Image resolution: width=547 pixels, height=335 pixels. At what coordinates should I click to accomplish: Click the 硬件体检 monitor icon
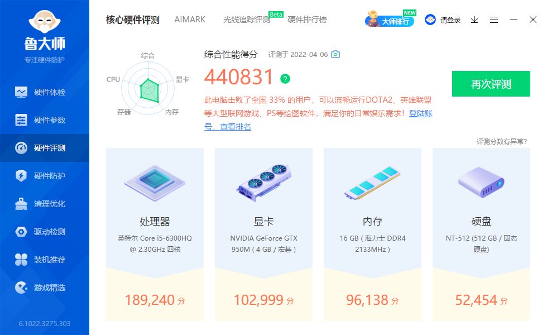click(21, 92)
